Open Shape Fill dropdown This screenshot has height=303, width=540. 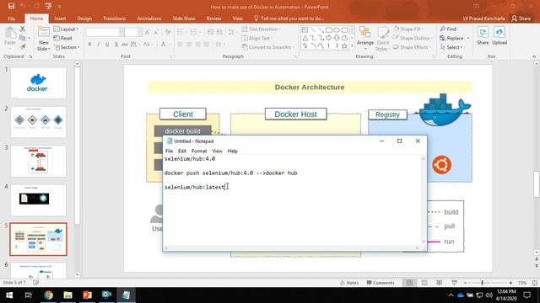(408, 29)
